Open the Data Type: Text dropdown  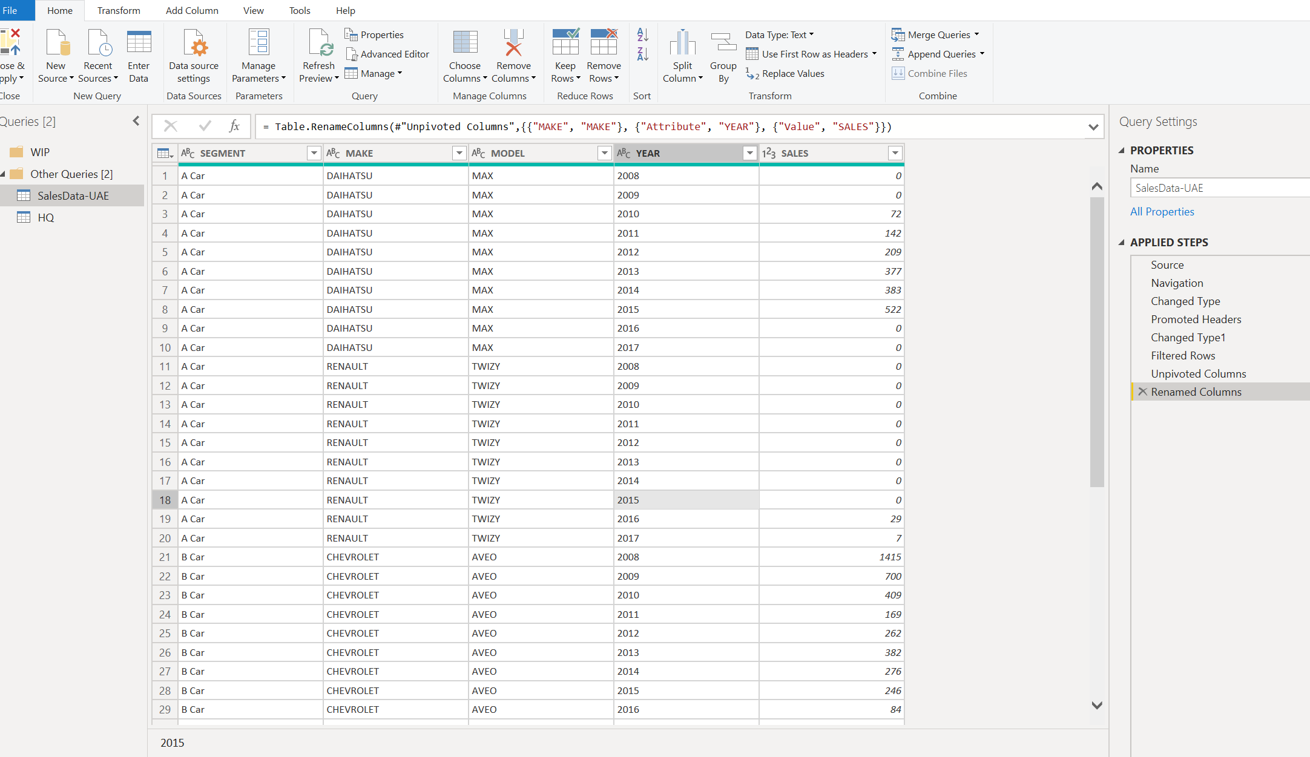780,35
